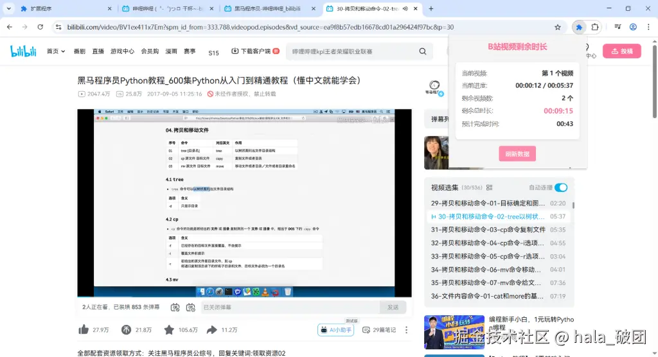Open the 漫画 menu item
658x357 pixels.
[171, 51]
